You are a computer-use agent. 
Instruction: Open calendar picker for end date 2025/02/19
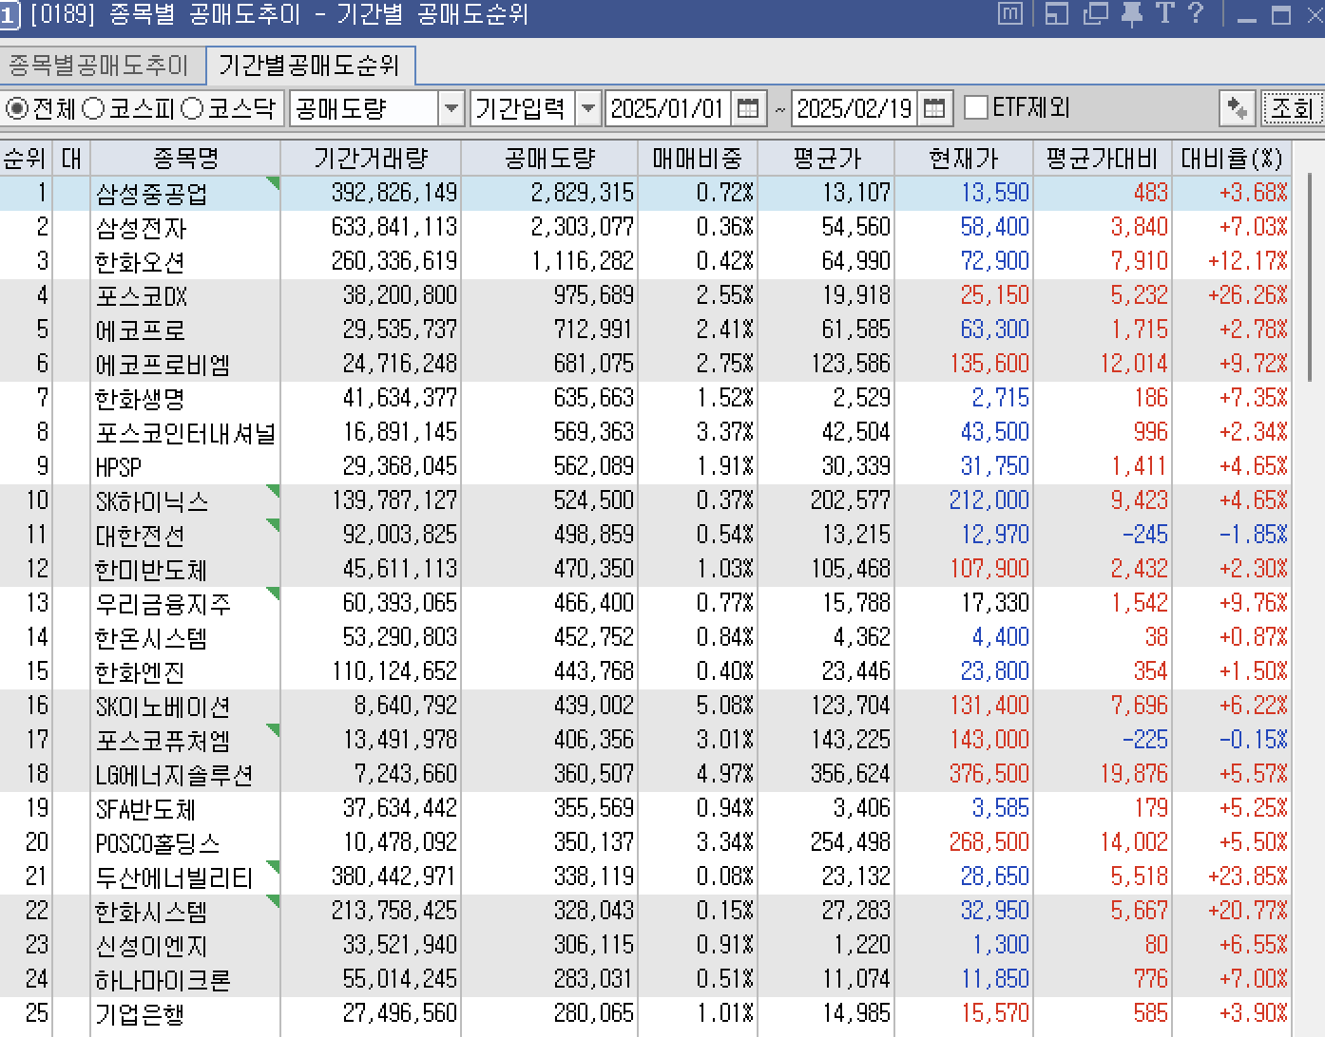[x=934, y=108]
